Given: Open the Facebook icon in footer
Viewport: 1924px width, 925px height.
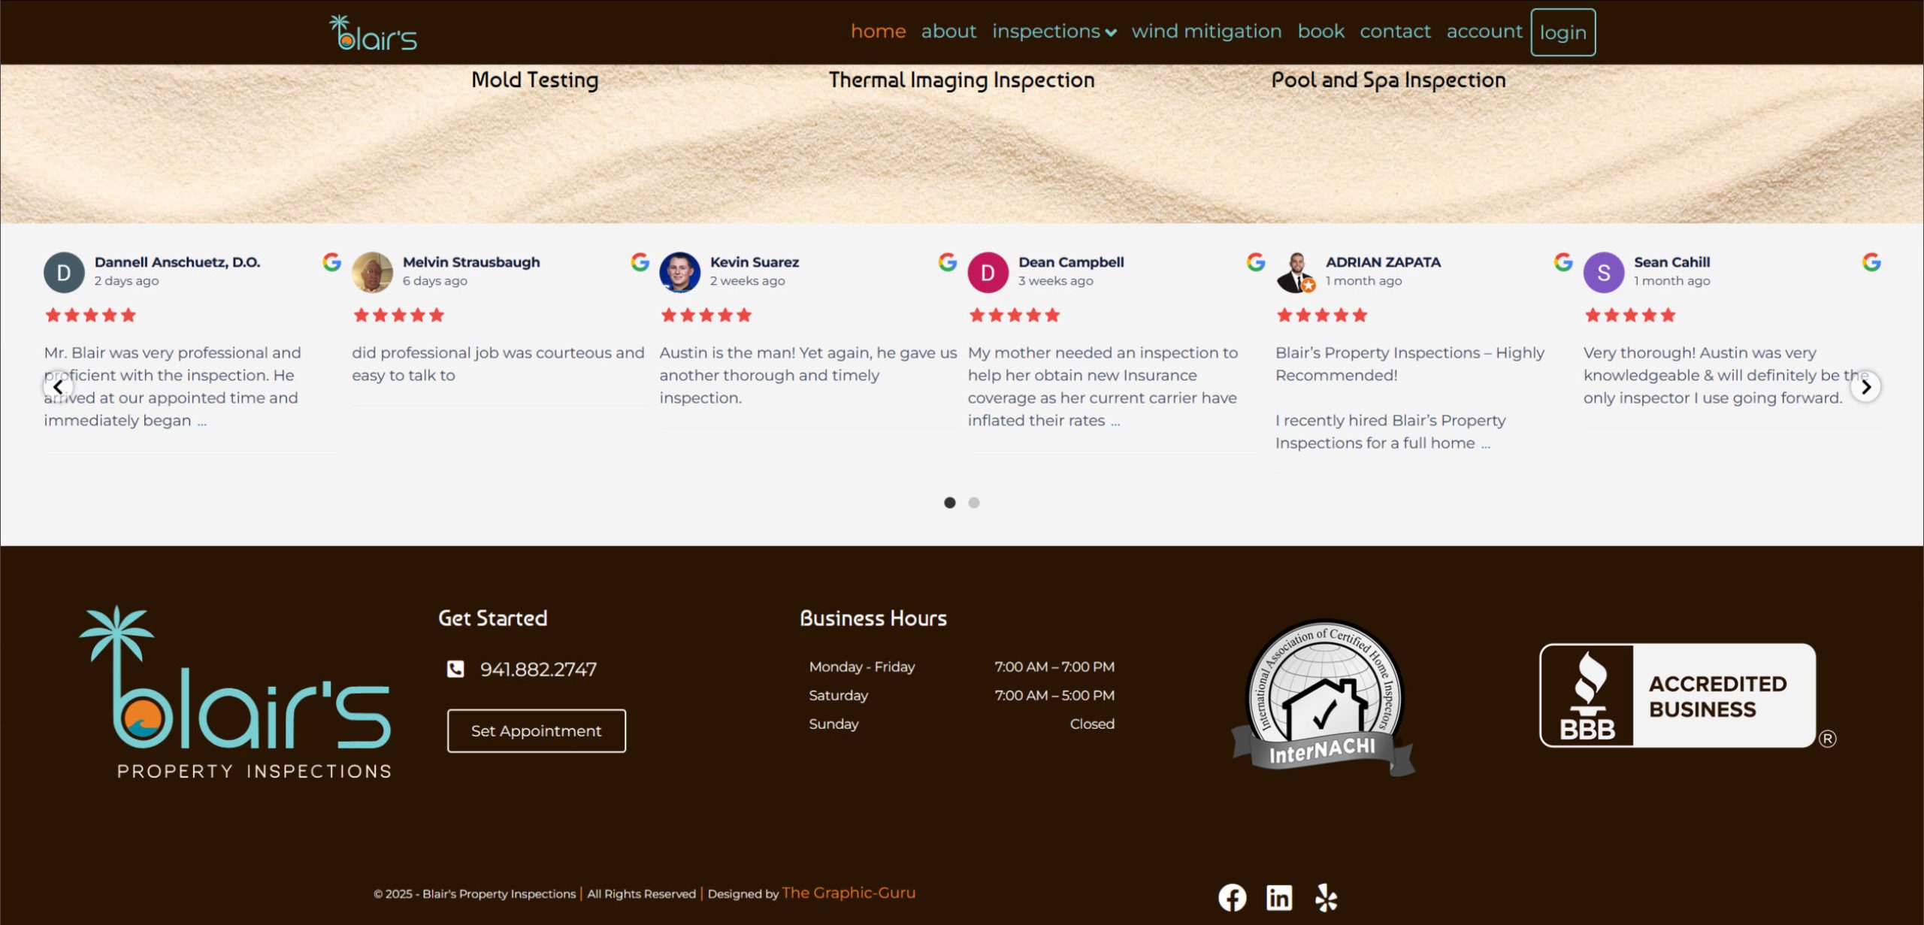Looking at the screenshot, I should coord(1232,897).
